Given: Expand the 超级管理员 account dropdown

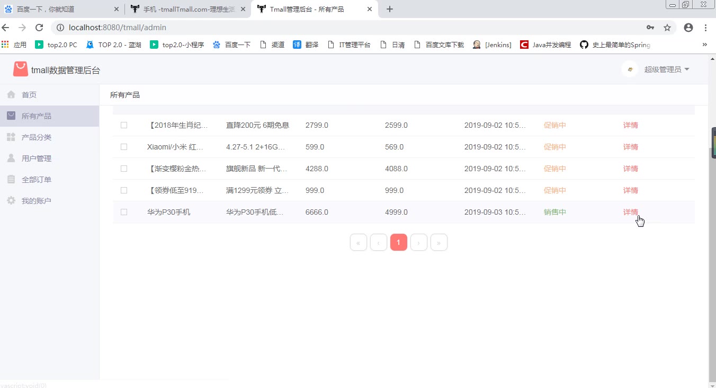Looking at the screenshot, I should click(667, 69).
